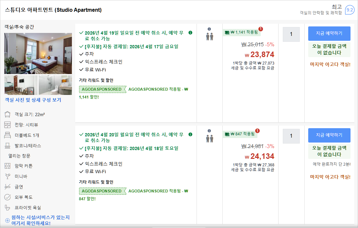358x228 pixels.
Task: Click the first cancellation info icon
Action: [x=190, y=33]
